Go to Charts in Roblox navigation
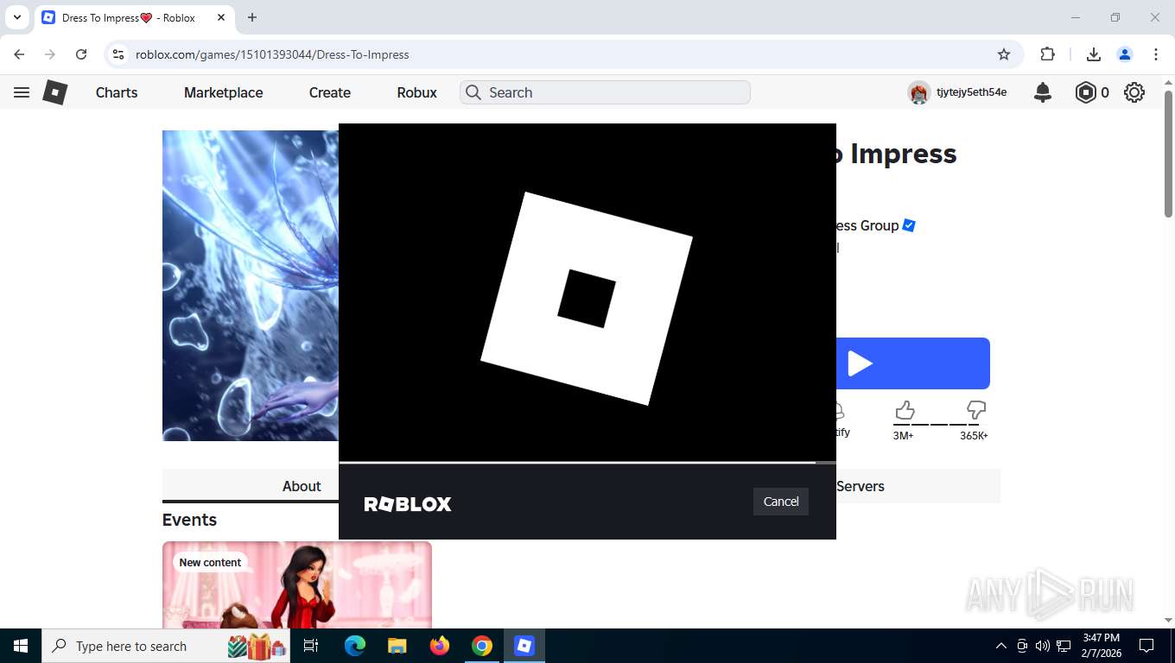Image resolution: width=1175 pixels, height=663 pixels. [x=117, y=92]
